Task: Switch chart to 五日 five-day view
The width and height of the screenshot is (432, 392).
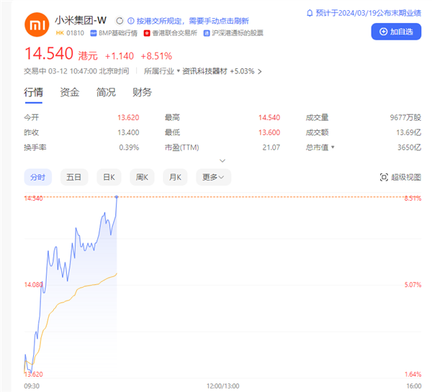Action: tap(73, 177)
